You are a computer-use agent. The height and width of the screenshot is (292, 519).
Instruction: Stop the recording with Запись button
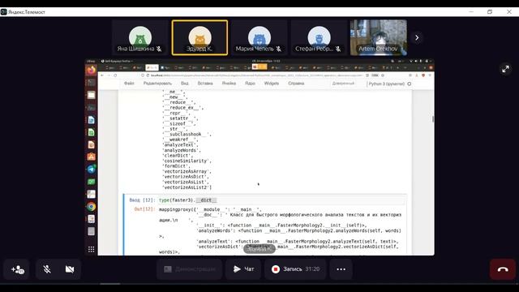[x=295, y=269]
